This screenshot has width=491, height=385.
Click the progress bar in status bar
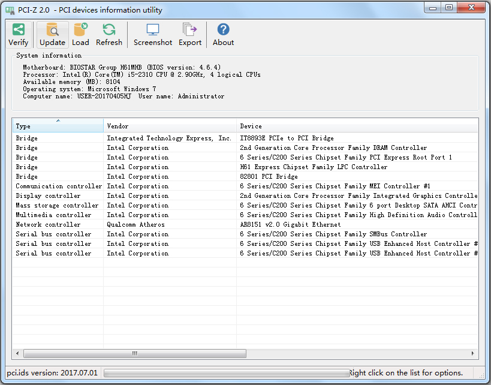[x=226, y=373]
